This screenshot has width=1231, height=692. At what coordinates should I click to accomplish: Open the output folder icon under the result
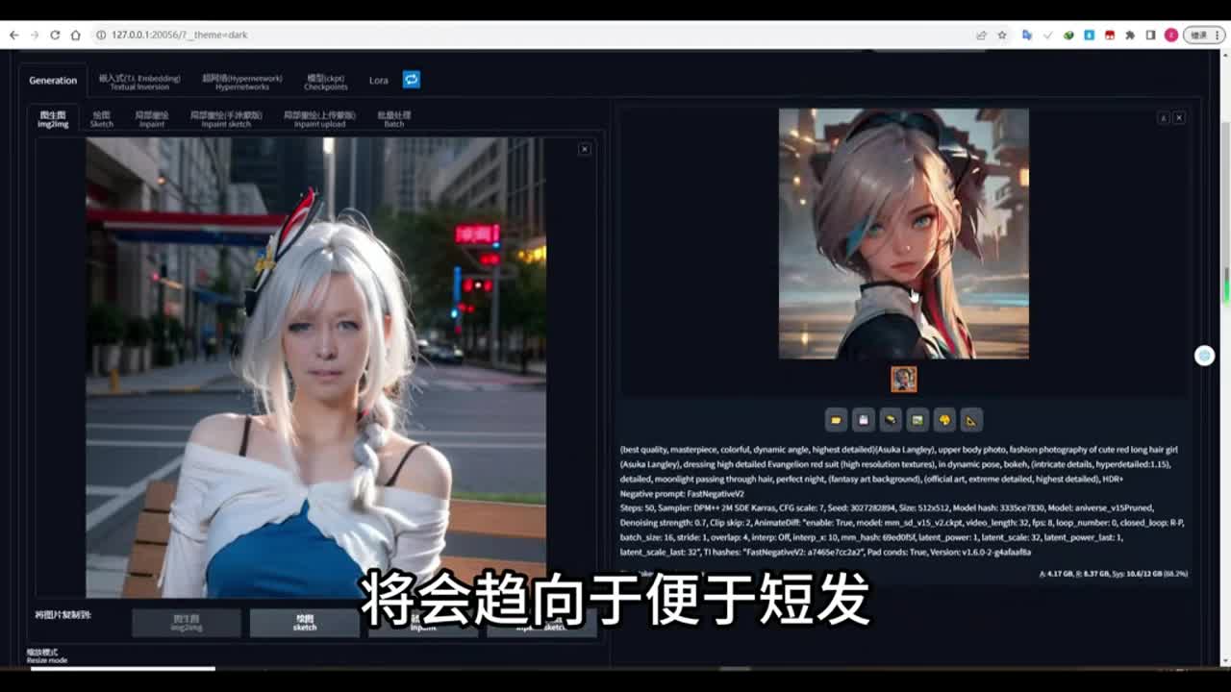pyautogui.click(x=836, y=420)
